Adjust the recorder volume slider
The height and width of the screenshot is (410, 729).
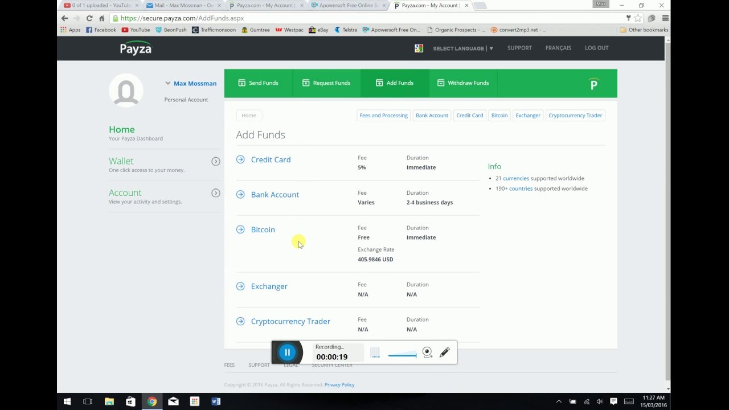point(402,355)
